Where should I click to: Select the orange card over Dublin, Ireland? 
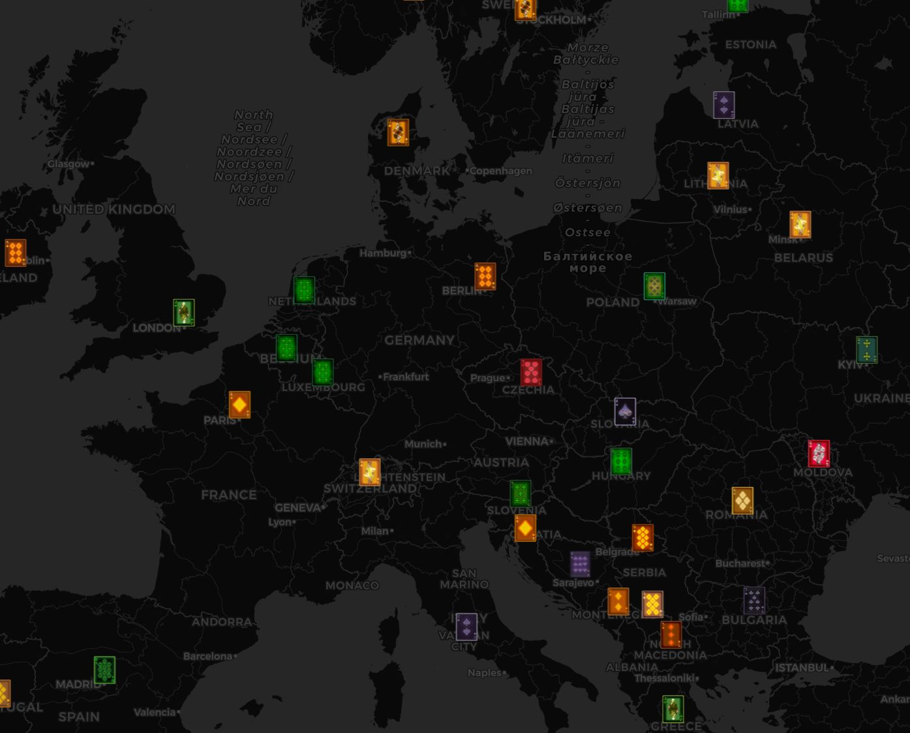[x=15, y=253]
